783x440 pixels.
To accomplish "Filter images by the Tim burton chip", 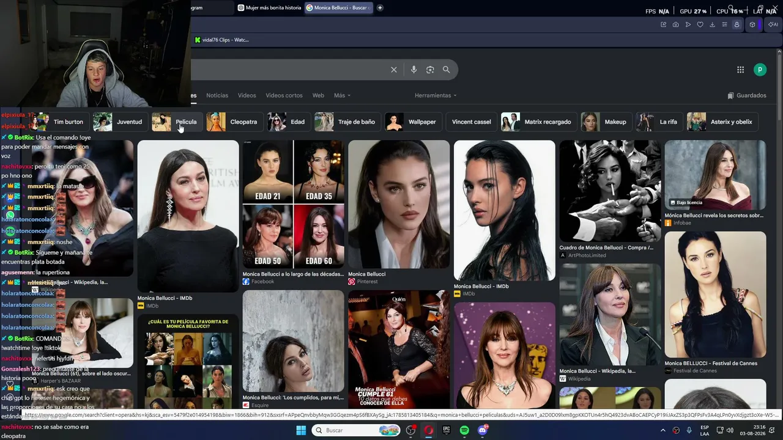I will [59, 122].
